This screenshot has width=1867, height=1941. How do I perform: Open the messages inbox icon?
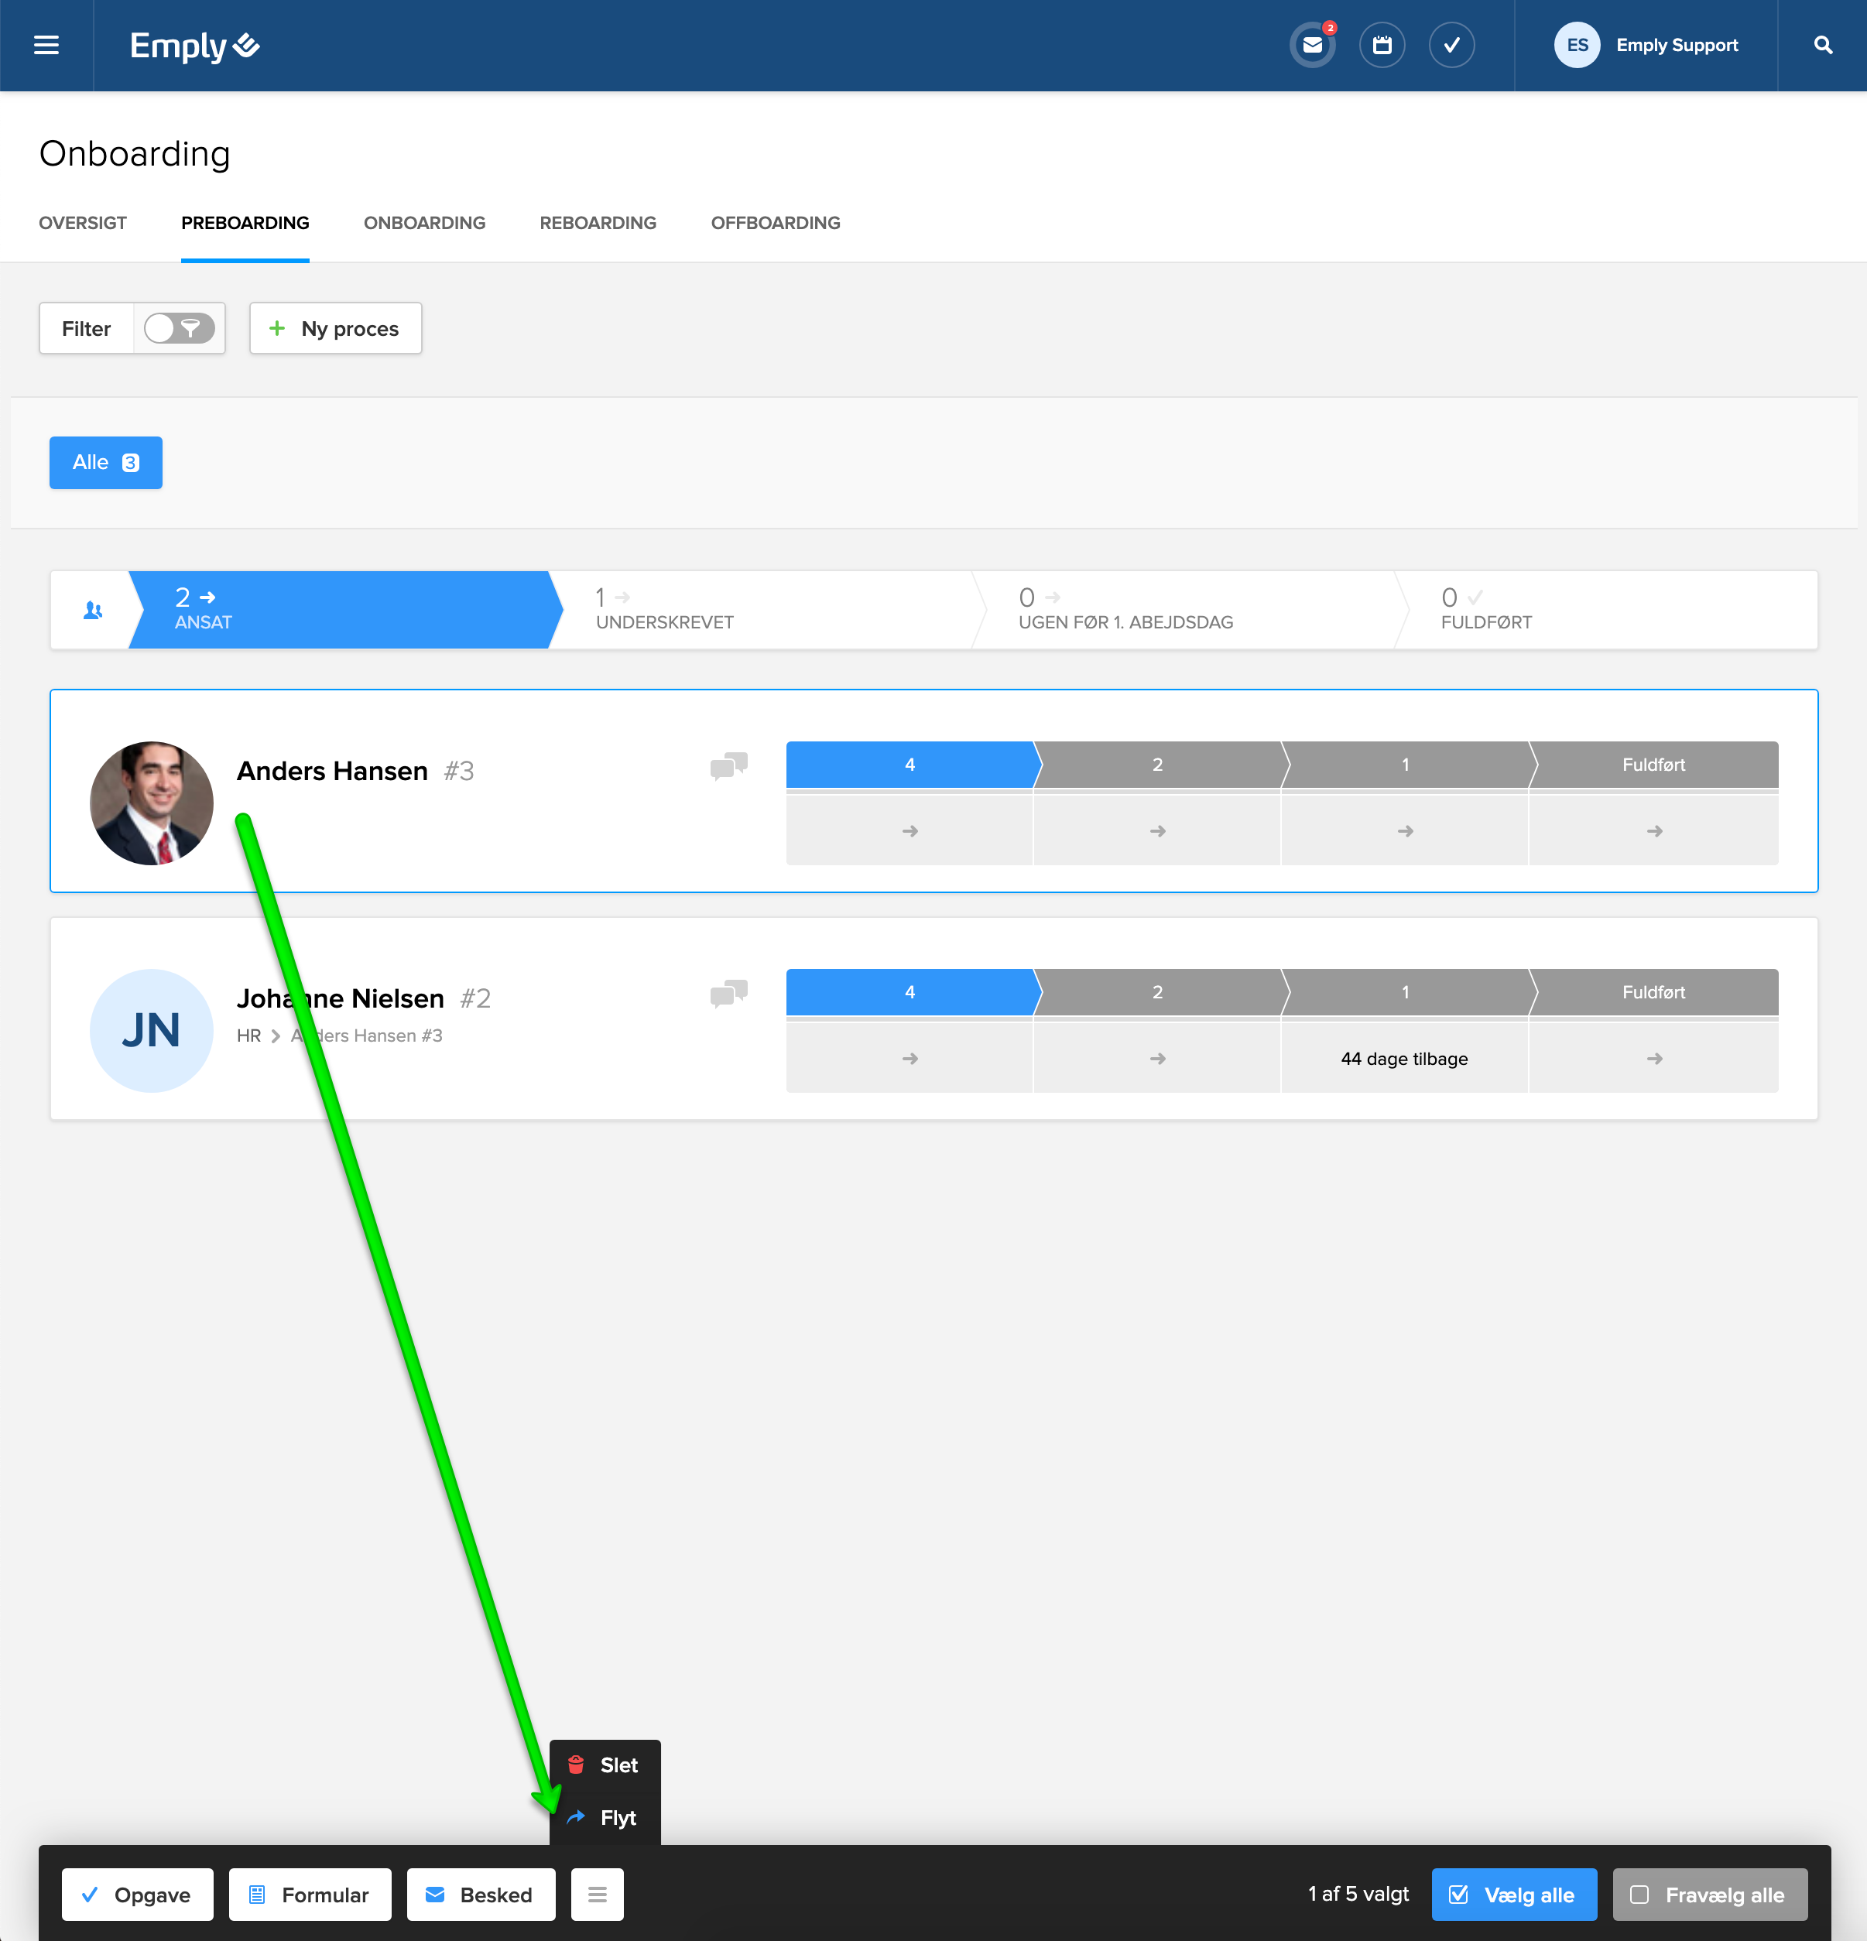[x=1312, y=46]
